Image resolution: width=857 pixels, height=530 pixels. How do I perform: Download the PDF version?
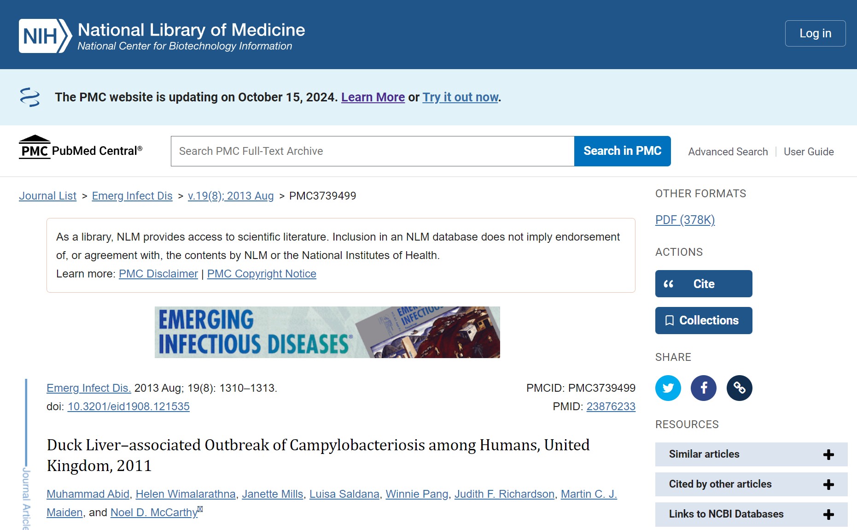[x=684, y=220]
